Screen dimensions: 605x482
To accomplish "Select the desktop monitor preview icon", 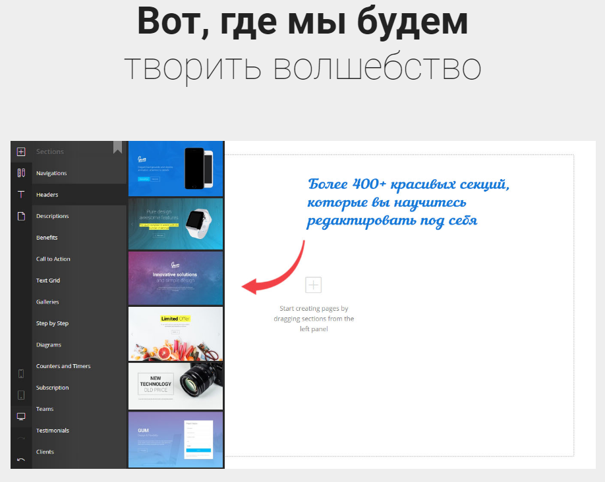I will (x=21, y=416).
